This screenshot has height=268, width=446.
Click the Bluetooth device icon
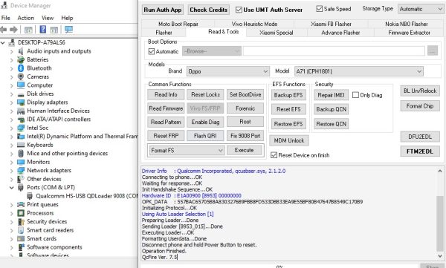(x=21, y=68)
